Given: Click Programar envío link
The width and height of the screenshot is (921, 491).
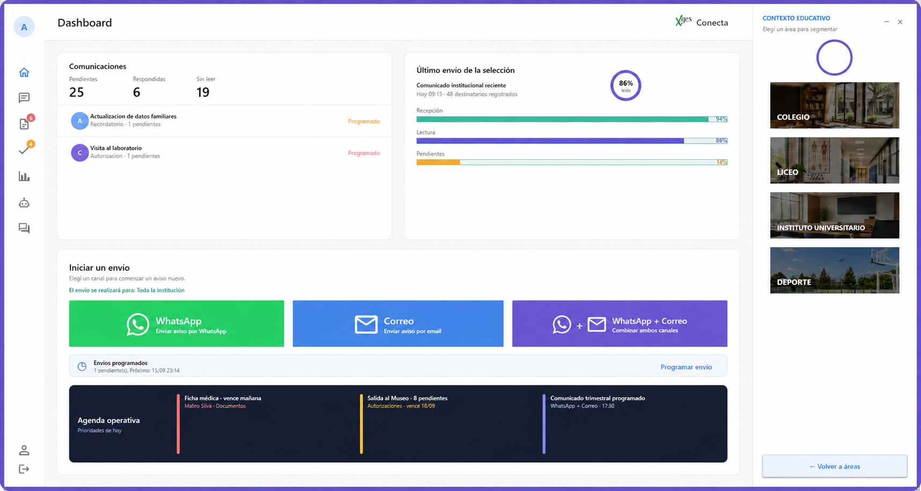Looking at the screenshot, I should [x=686, y=367].
